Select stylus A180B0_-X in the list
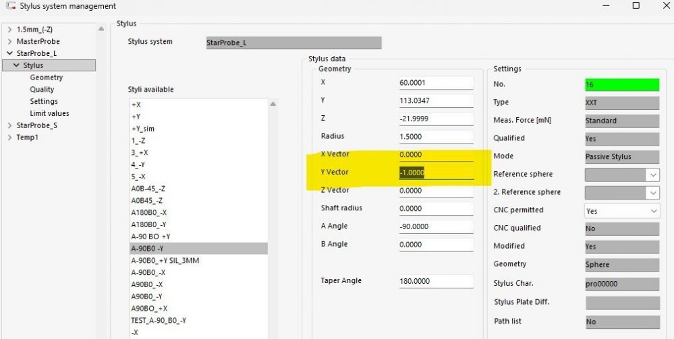This screenshot has width=674, height=339. pos(148,212)
